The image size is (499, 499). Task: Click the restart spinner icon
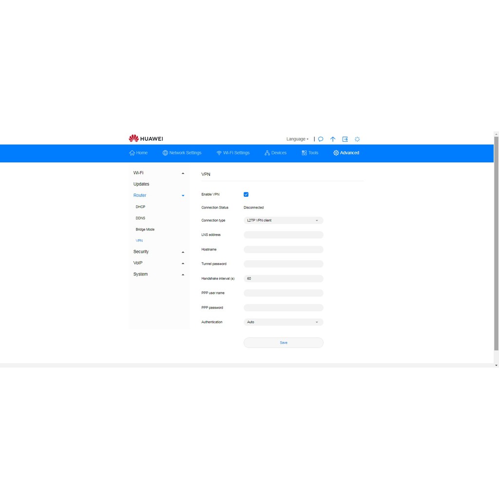click(357, 139)
